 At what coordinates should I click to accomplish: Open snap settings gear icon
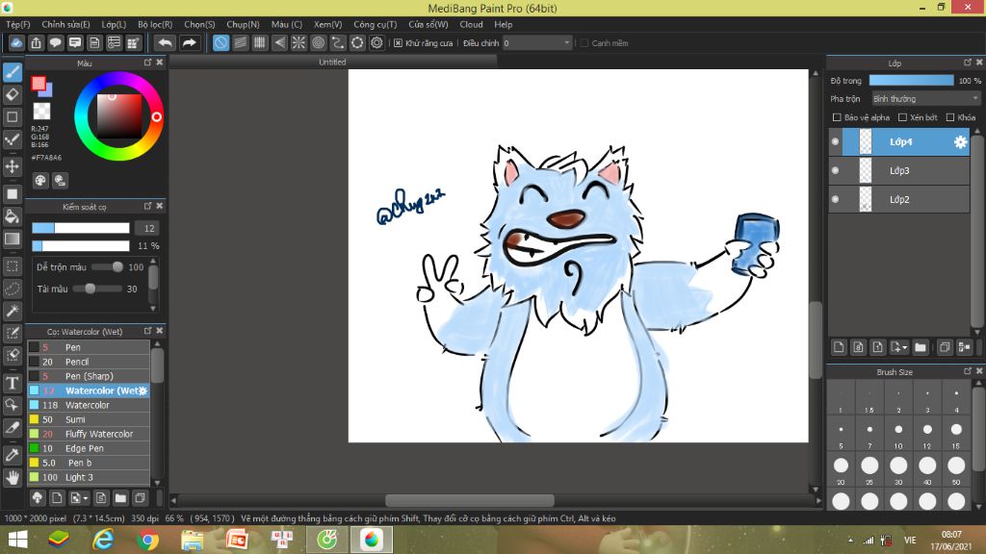[x=376, y=42]
